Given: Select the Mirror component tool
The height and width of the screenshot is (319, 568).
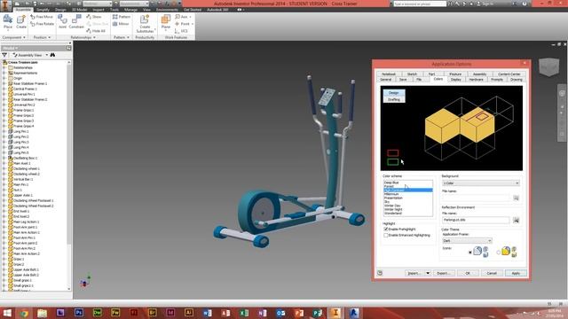Looking at the screenshot, I should coord(121,24).
